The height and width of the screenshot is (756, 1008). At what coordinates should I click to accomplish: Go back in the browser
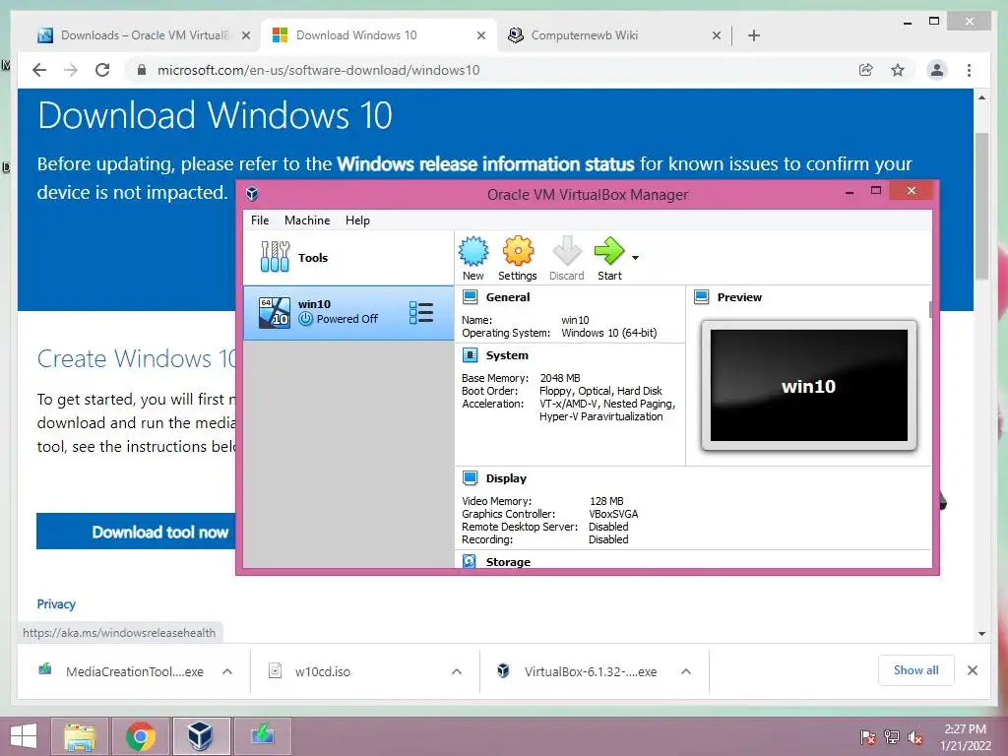pos(39,70)
